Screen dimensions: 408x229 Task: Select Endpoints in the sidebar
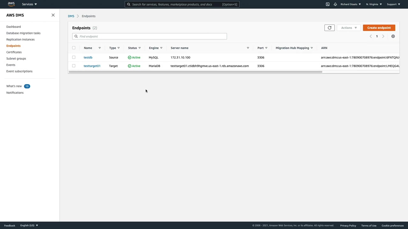click(13, 46)
